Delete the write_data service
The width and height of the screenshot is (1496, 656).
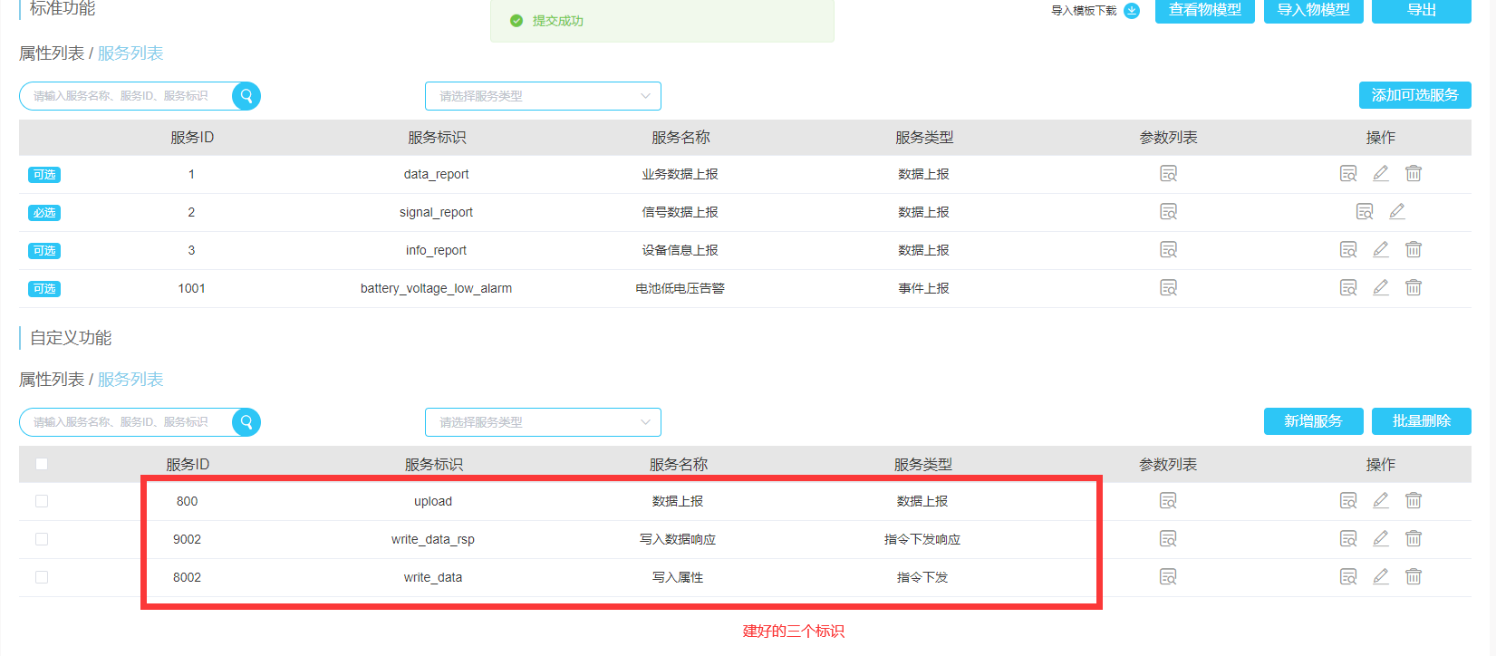(1414, 577)
